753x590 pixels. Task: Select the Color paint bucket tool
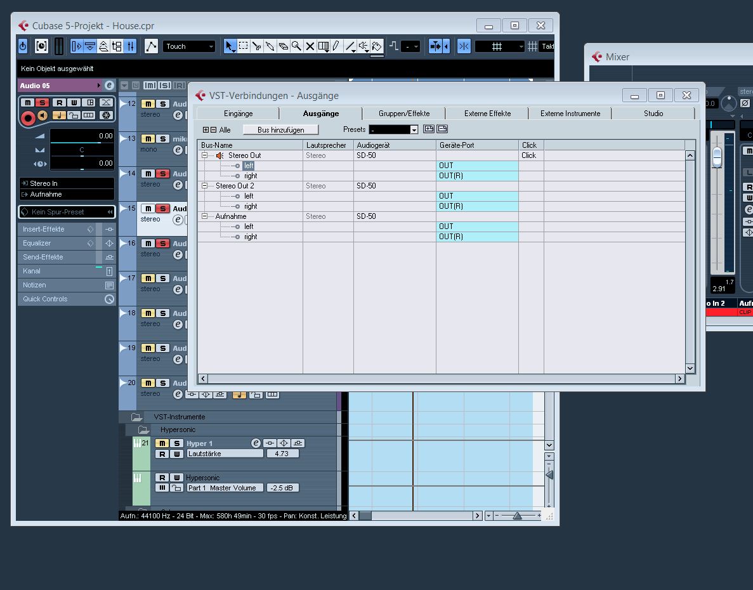[377, 46]
